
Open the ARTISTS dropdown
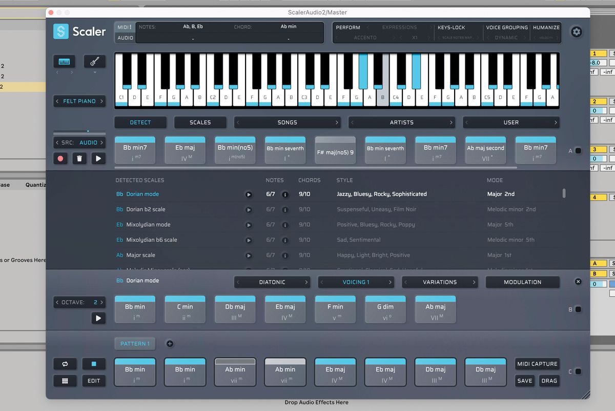pos(401,122)
